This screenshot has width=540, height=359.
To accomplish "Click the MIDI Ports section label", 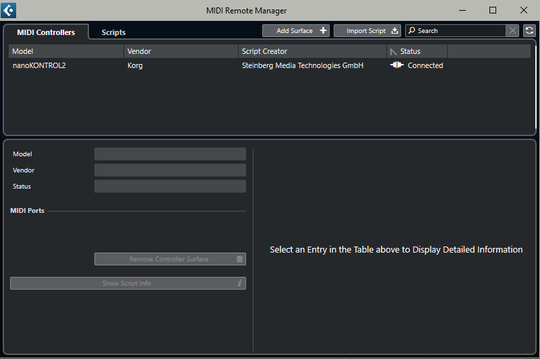I will (27, 210).
